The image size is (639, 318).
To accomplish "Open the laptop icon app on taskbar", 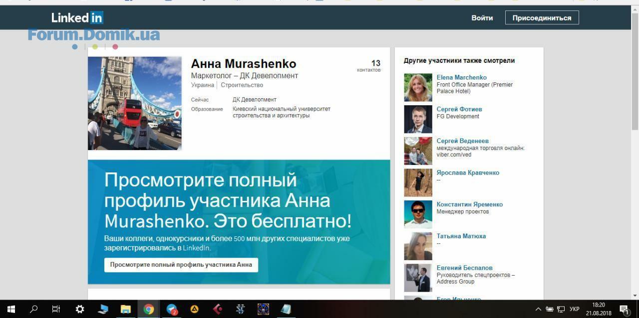I will tap(103, 309).
